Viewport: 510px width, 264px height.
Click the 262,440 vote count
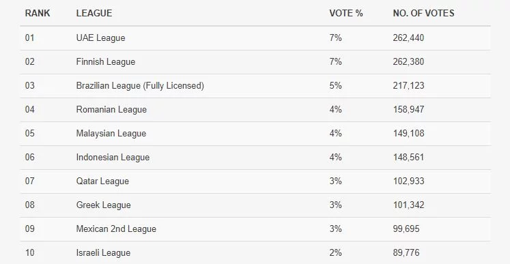(408, 38)
